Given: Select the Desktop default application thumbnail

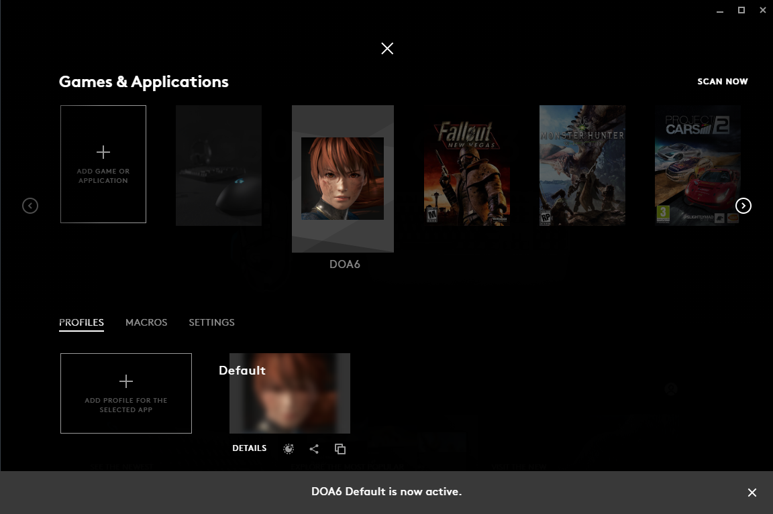Looking at the screenshot, I should tap(218, 166).
